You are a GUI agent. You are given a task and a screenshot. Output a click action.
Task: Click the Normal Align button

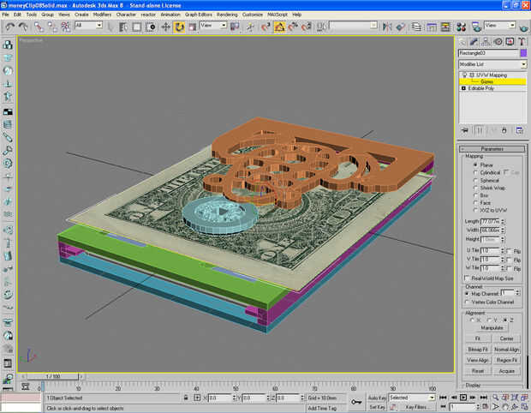(506, 350)
